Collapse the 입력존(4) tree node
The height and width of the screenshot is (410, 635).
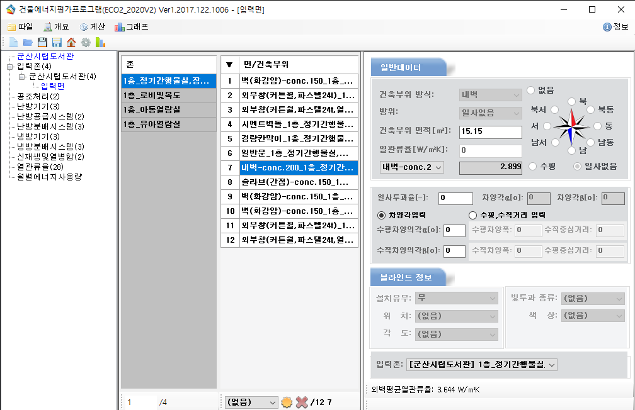[x=10, y=67]
